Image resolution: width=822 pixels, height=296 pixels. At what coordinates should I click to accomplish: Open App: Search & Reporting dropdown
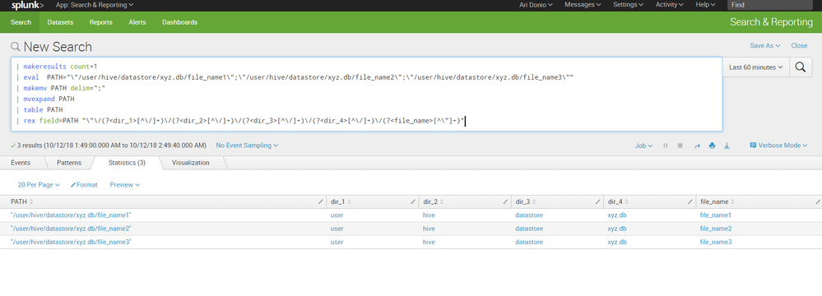point(95,5)
